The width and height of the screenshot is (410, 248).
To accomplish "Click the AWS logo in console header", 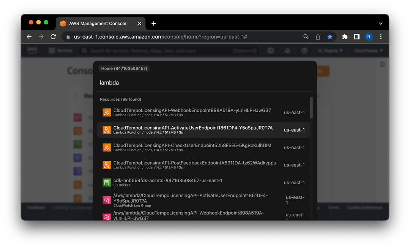I will click(x=32, y=50).
